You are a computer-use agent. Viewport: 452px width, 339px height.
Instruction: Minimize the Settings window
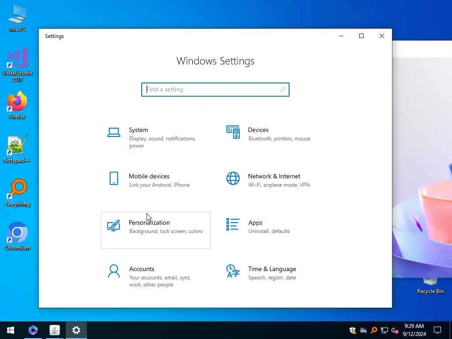point(341,36)
